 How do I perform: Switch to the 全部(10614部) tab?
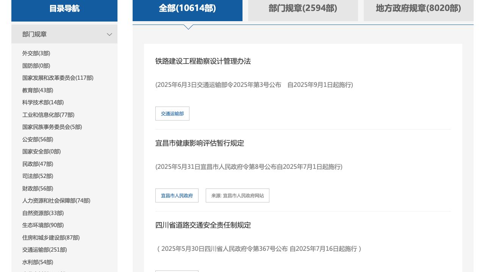(188, 8)
